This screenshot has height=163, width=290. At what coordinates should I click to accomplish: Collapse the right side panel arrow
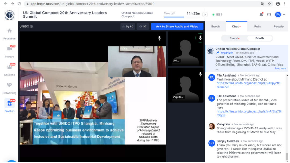pyautogui.click(x=205, y=15)
